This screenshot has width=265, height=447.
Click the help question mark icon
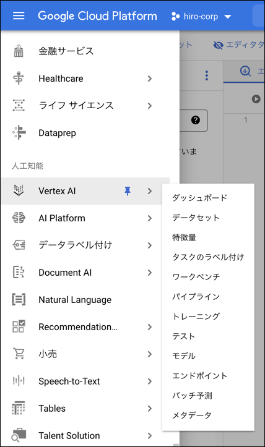196,120
